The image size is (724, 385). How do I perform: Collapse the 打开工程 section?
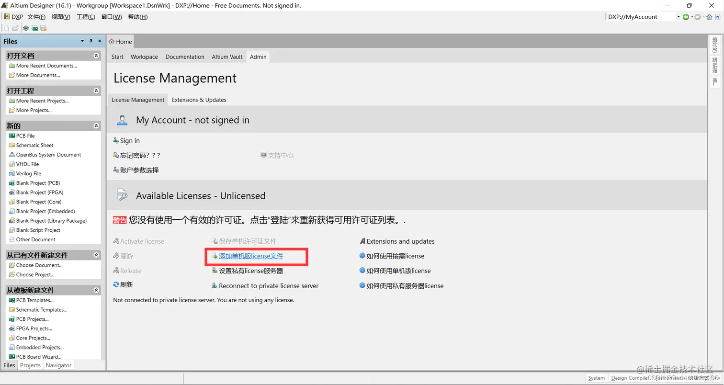(x=96, y=91)
